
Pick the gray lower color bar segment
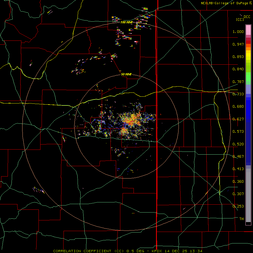(248, 195)
